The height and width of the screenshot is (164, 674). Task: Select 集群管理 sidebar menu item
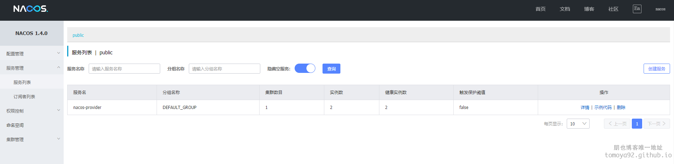pyautogui.click(x=32, y=139)
